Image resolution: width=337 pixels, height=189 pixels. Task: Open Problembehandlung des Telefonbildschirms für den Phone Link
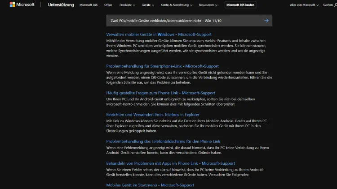coord(163,141)
